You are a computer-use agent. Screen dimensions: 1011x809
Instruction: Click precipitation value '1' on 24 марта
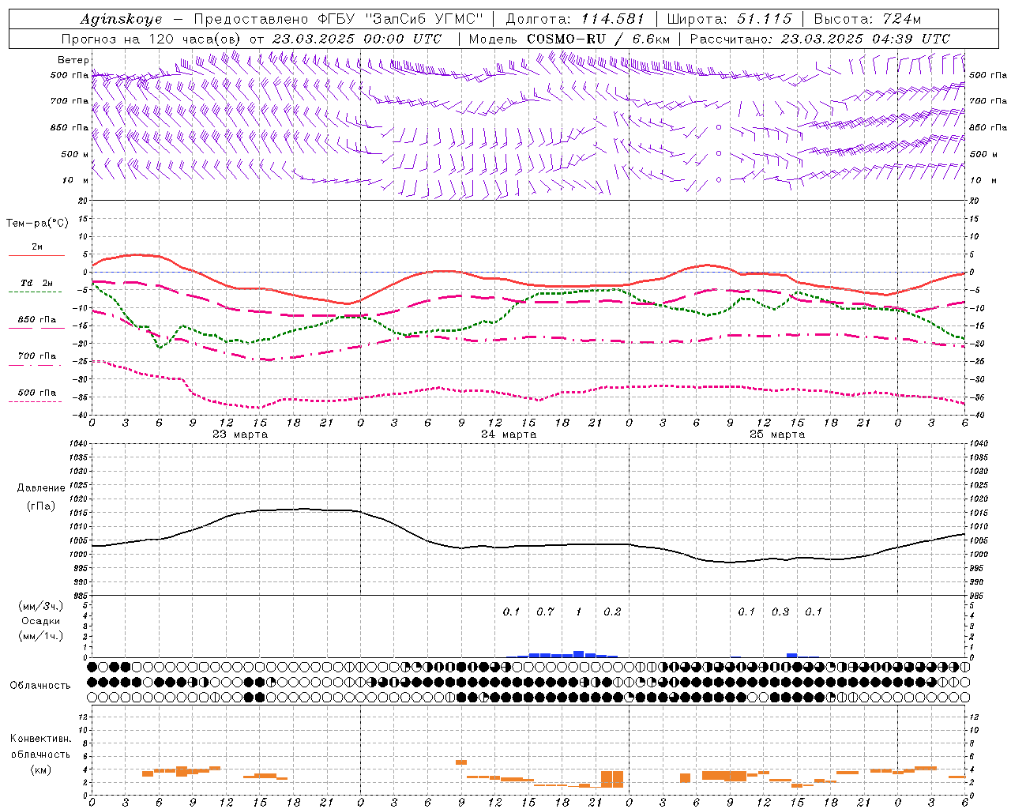pyautogui.click(x=578, y=612)
